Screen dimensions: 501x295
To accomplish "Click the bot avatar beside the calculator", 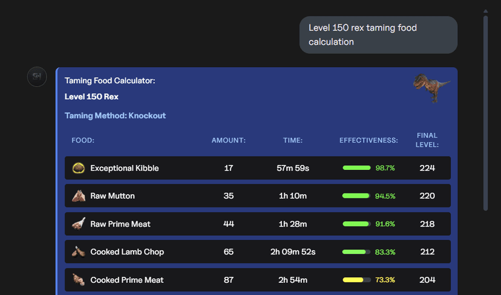I will pos(37,77).
